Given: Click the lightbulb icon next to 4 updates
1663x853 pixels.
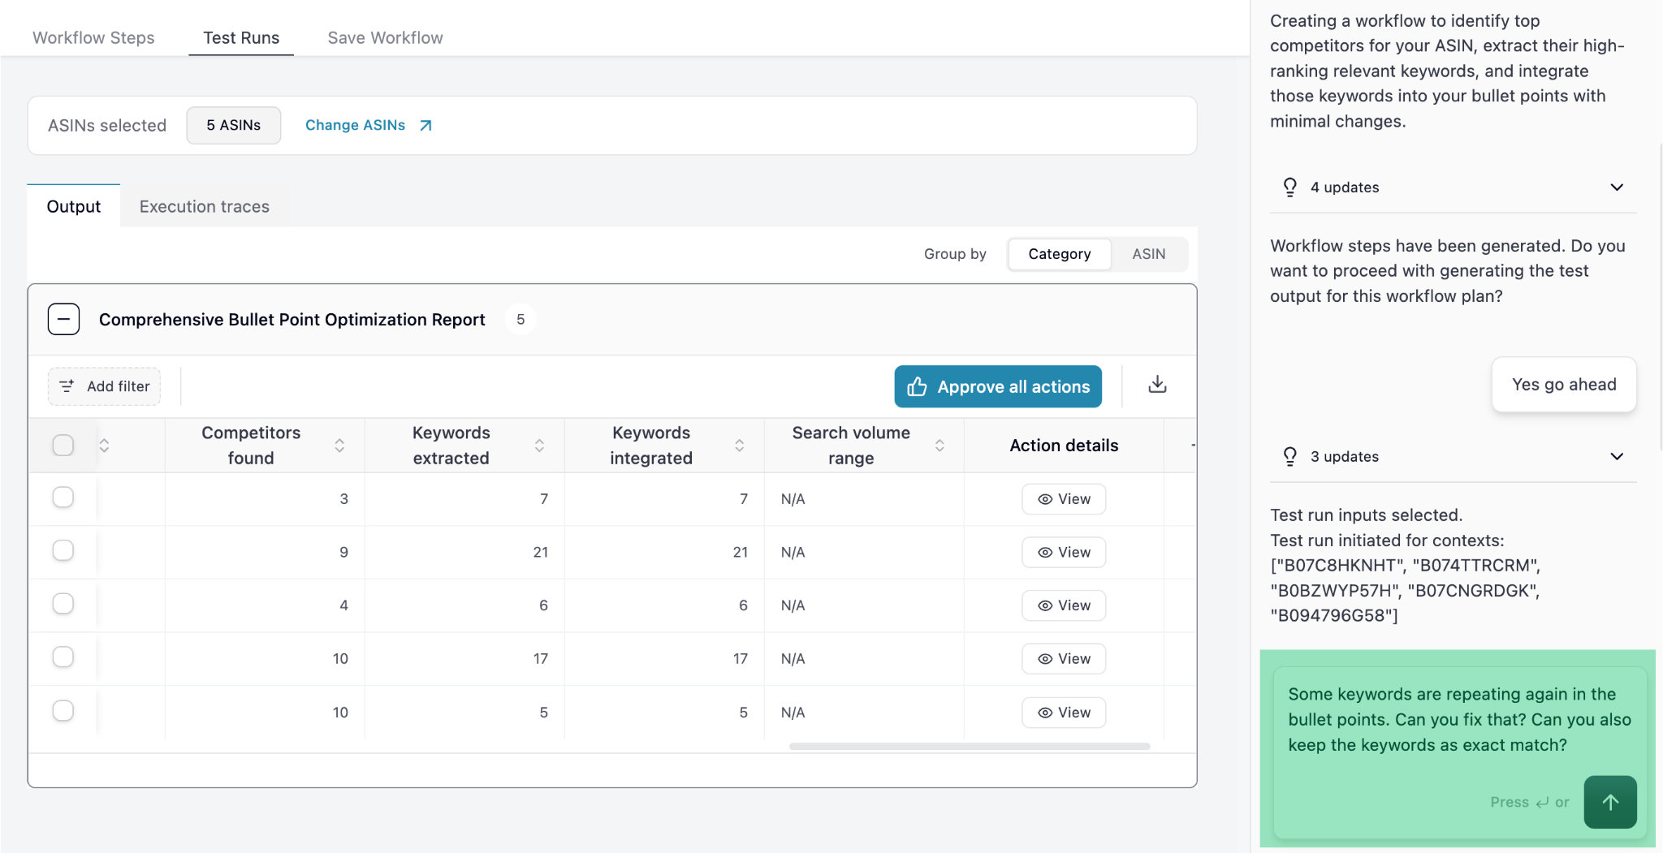Looking at the screenshot, I should (x=1290, y=187).
